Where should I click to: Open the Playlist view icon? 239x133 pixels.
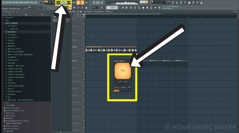123,8
